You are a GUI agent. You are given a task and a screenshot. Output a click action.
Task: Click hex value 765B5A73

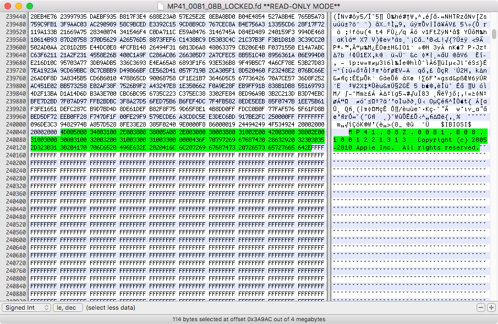point(311,17)
